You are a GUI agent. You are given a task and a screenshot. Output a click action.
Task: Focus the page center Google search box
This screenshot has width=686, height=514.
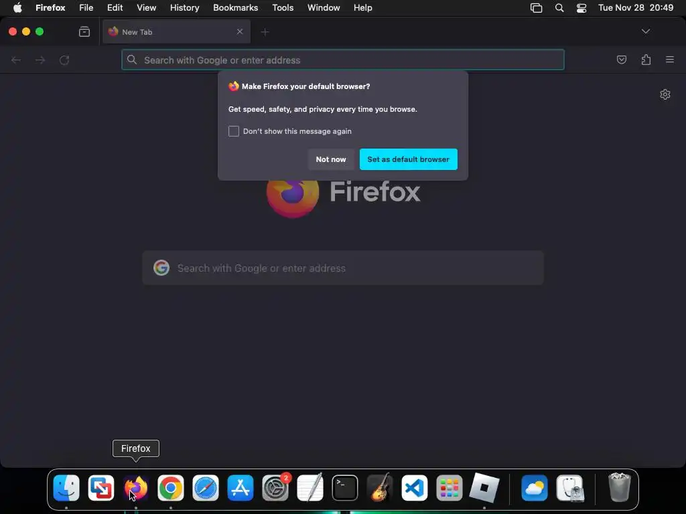pyautogui.click(x=343, y=268)
